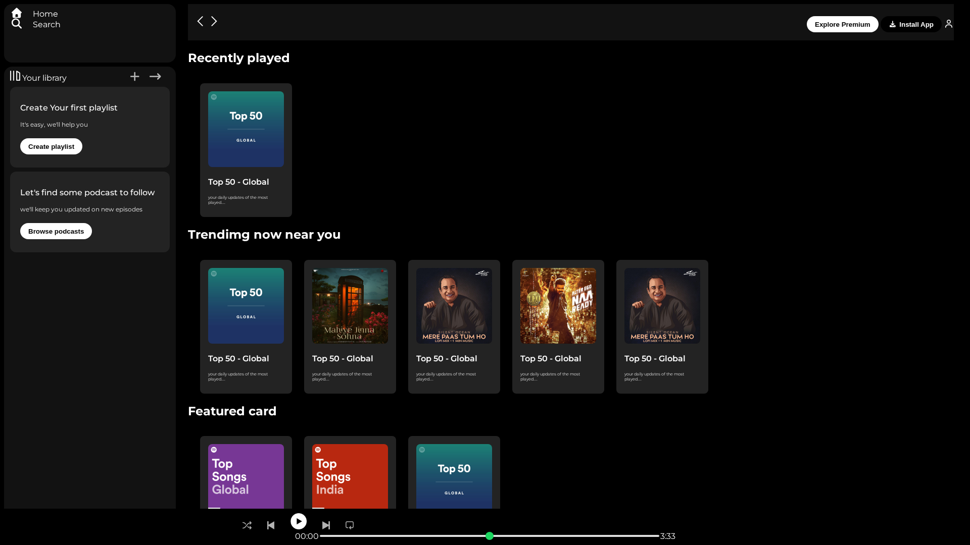
Task: Click the Home house icon
Action: (x=17, y=13)
